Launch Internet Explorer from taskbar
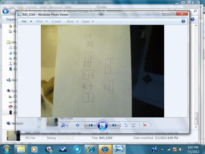205x154 pixels. [x=91, y=149]
